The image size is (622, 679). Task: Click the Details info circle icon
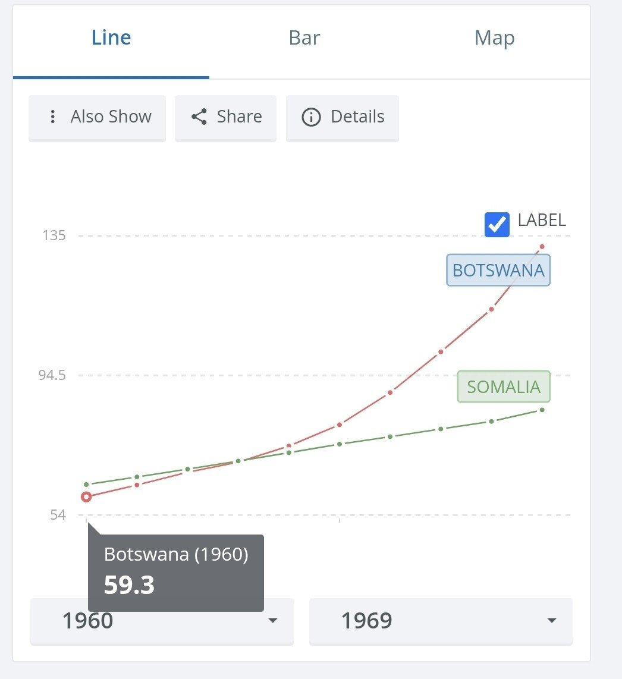(x=311, y=117)
